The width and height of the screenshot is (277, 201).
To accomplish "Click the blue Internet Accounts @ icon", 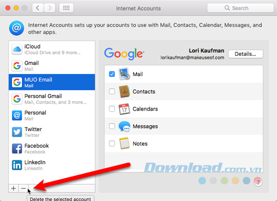I will tap(17, 28).
